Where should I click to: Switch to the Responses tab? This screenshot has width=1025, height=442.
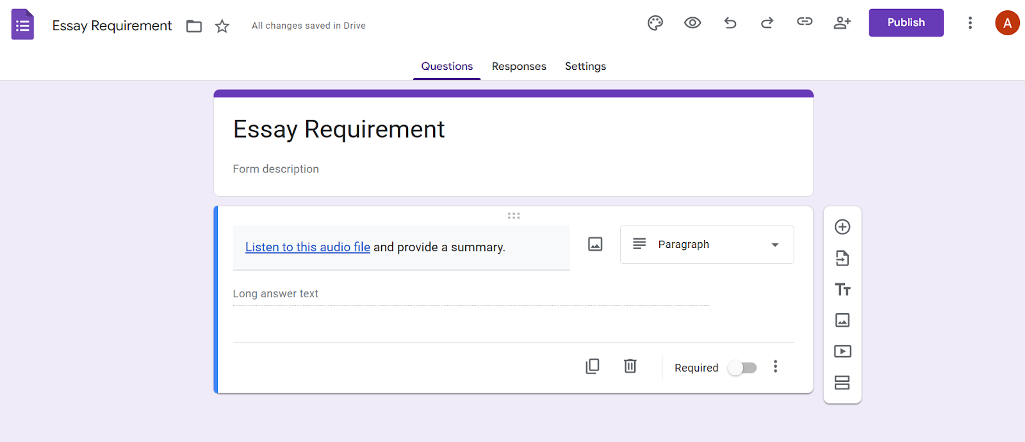click(519, 67)
